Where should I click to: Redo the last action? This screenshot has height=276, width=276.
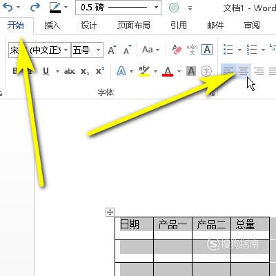(35, 8)
